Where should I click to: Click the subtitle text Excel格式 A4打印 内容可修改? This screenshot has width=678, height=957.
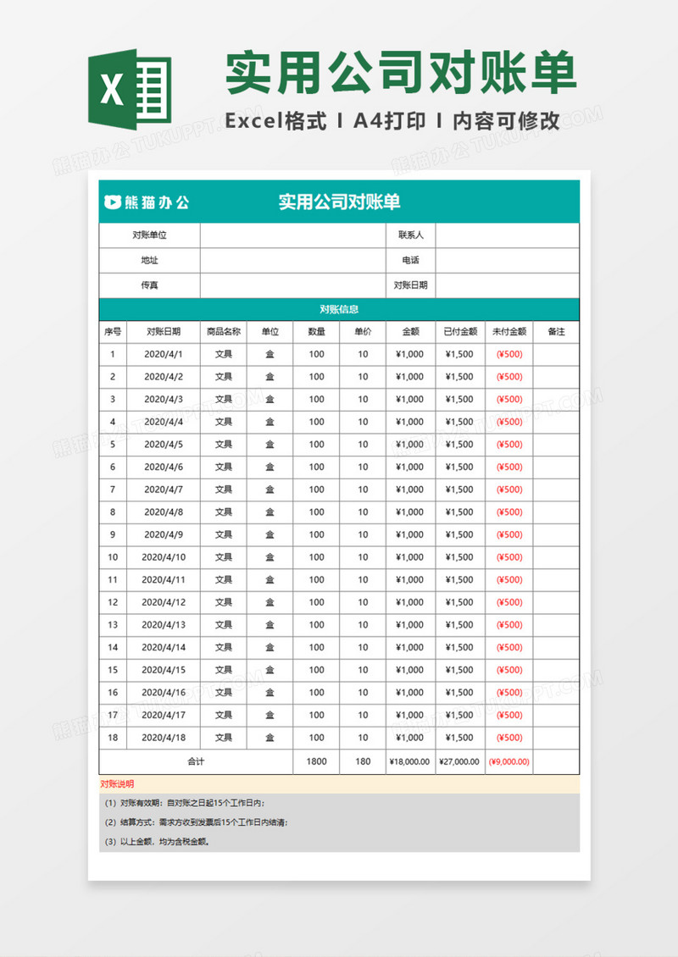pos(392,121)
